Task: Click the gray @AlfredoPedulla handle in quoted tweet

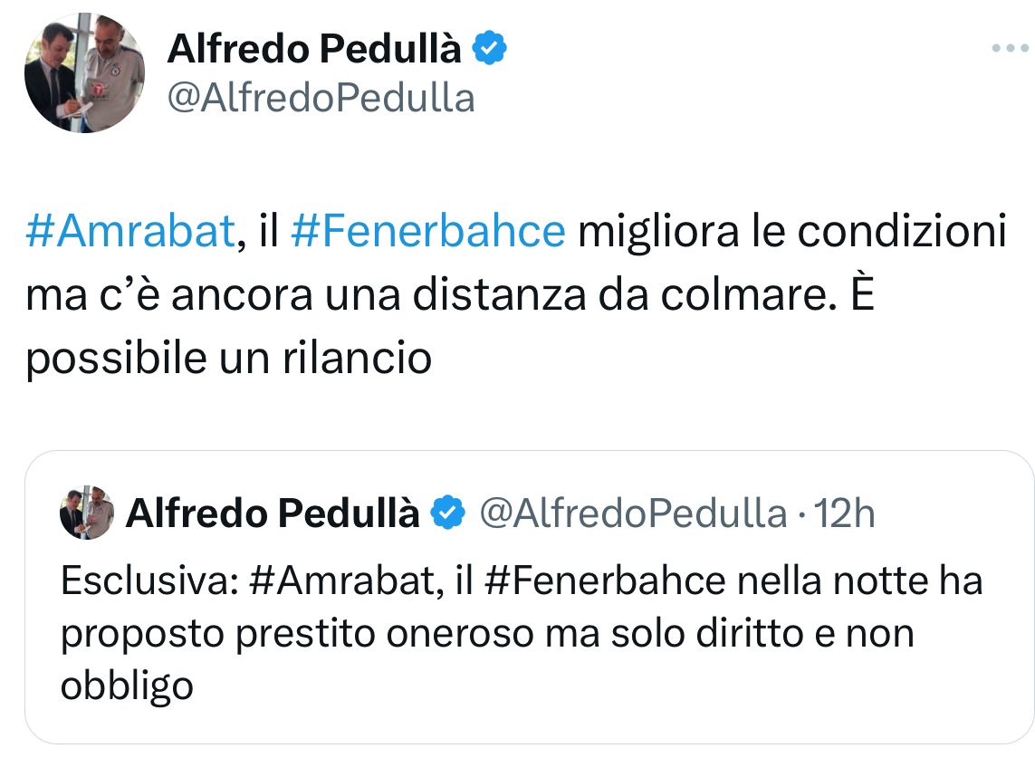Action: (x=632, y=513)
